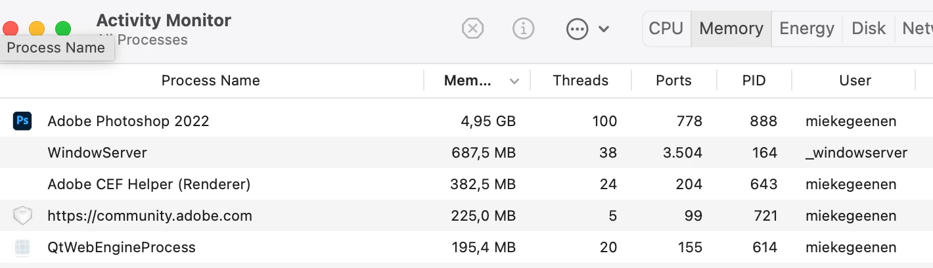This screenshot has width=933, height=268.
Task: Click the ellipsis more-options icon
Action: point(577,29)
